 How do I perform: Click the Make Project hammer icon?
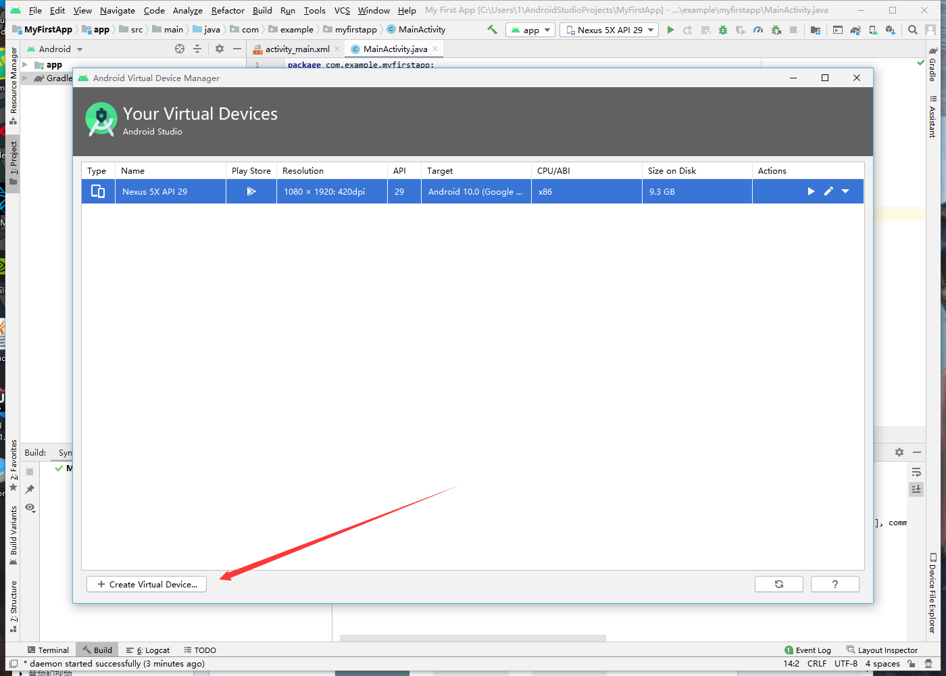[x=492, y=30]
